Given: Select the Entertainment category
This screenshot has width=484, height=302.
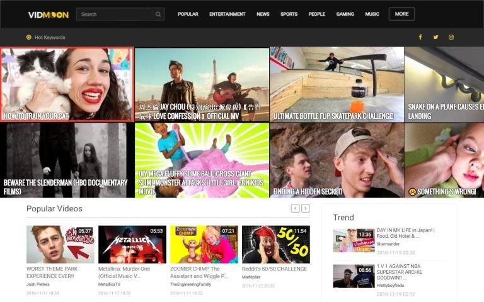Looking at the screenshot, I should coord(227,14).
